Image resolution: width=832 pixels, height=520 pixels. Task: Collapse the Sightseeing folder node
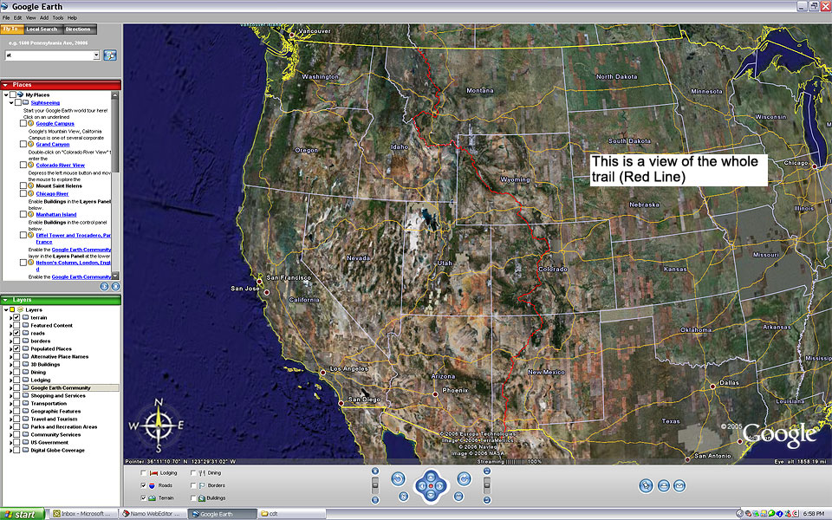(11, 102)
